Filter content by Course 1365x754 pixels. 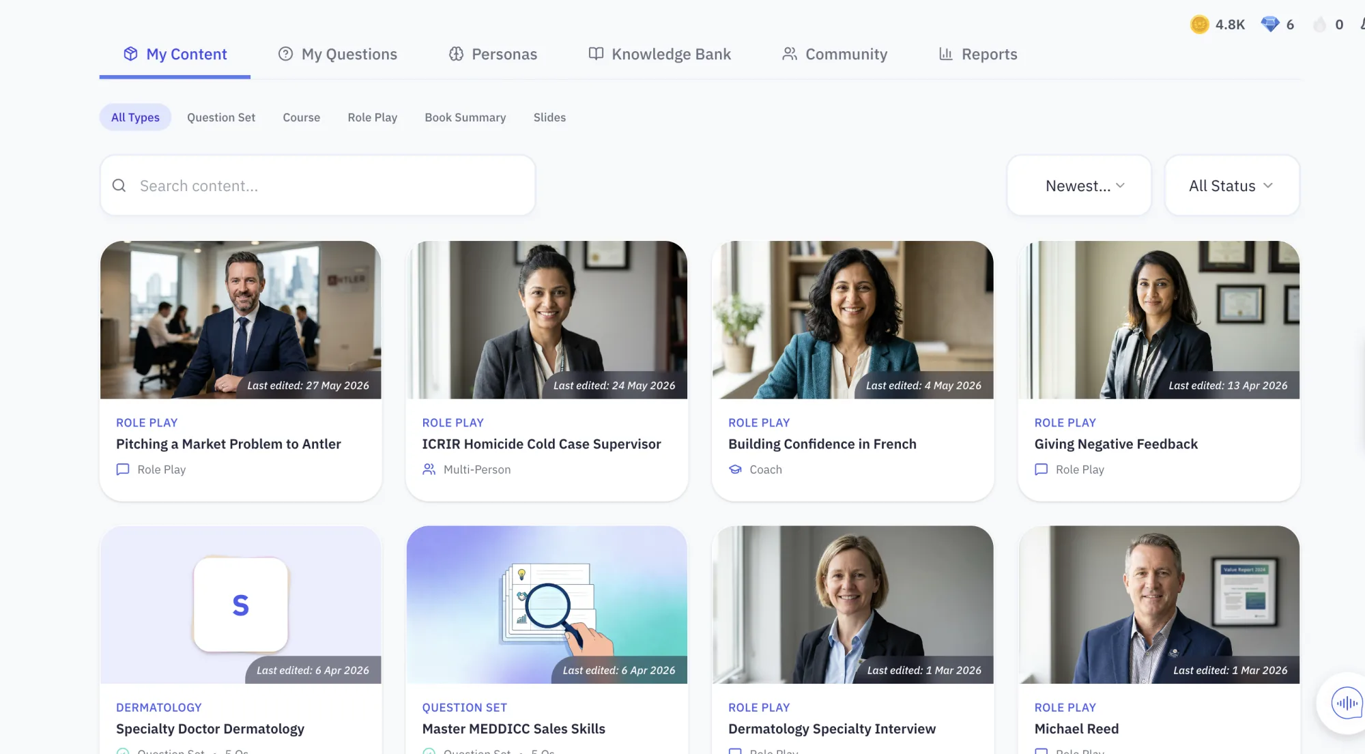[301, 117]
